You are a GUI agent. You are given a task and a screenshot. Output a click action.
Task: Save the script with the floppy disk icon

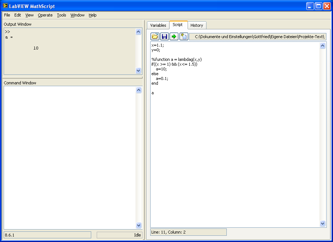[x=164, y=36]
